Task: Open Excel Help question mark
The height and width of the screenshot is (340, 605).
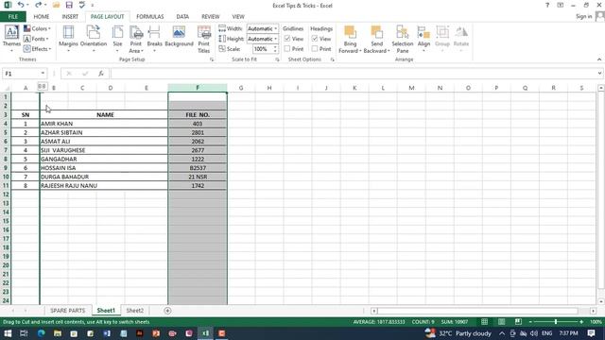Action: (547, 5)
